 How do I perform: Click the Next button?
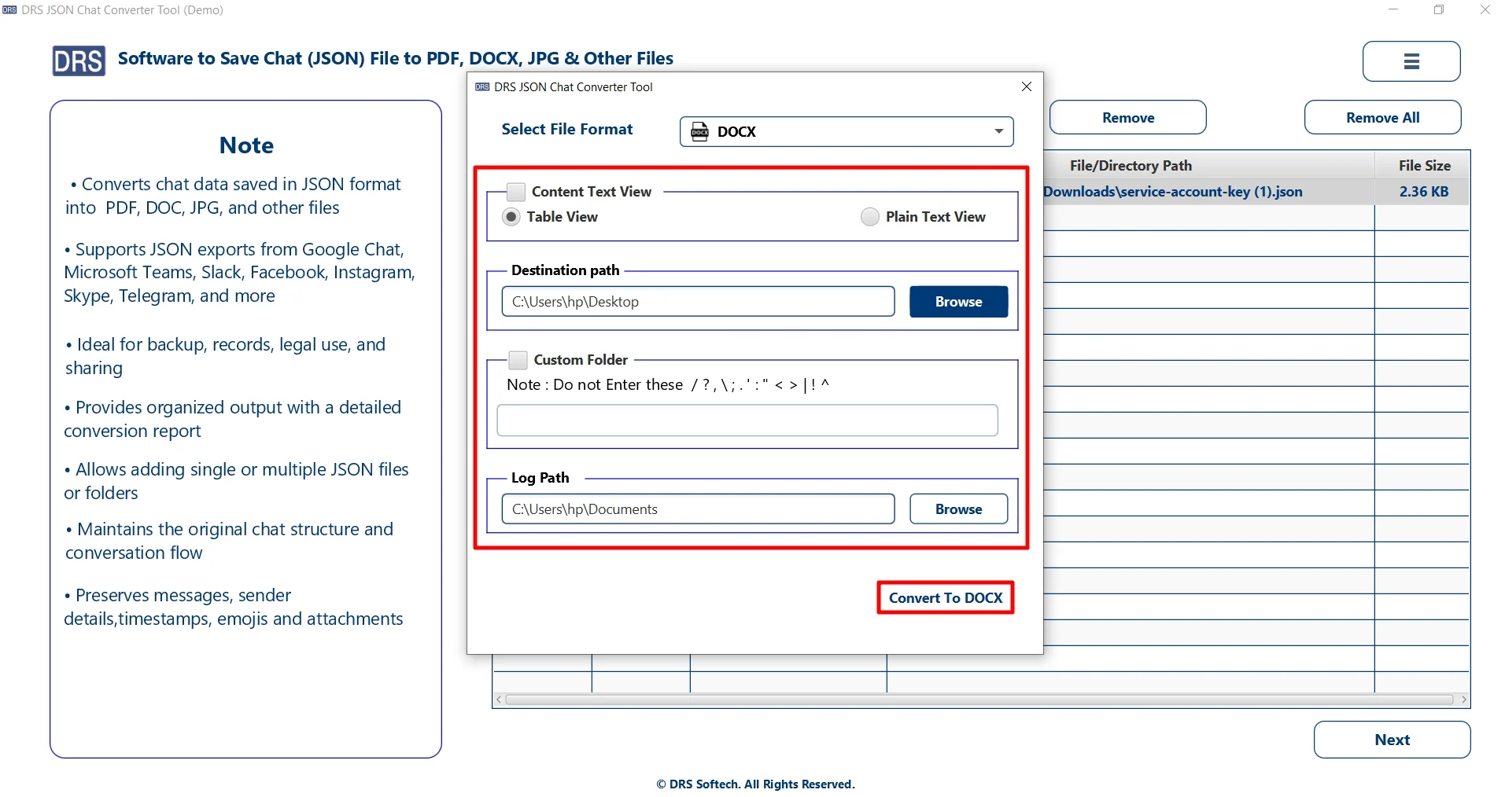point(1392,740)
